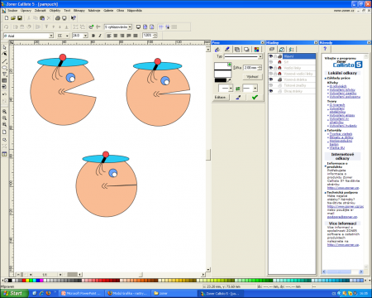
Task: Expand the Arial font name dropdown
Action: [x=51, y=36]
